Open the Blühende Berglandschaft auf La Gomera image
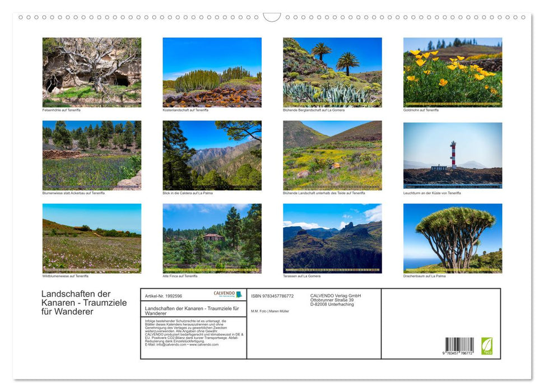The image size is (544, 392). coord(332,72)
